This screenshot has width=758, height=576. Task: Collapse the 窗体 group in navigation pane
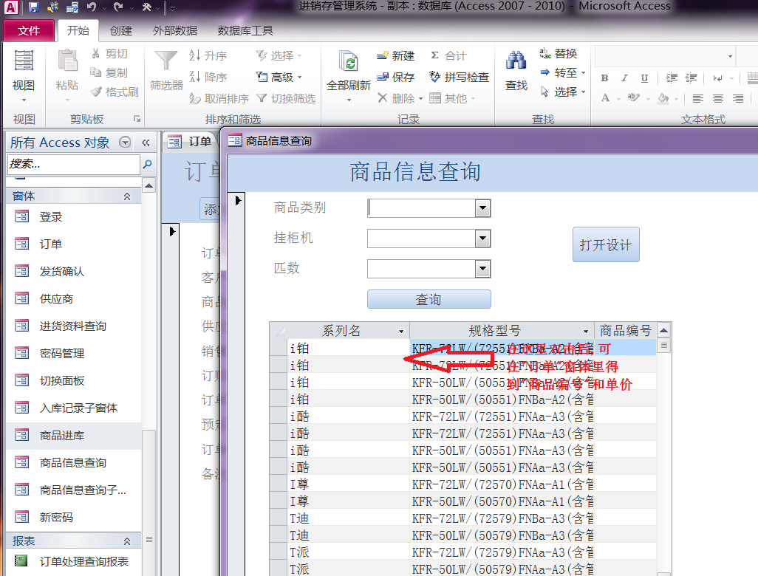126,196
